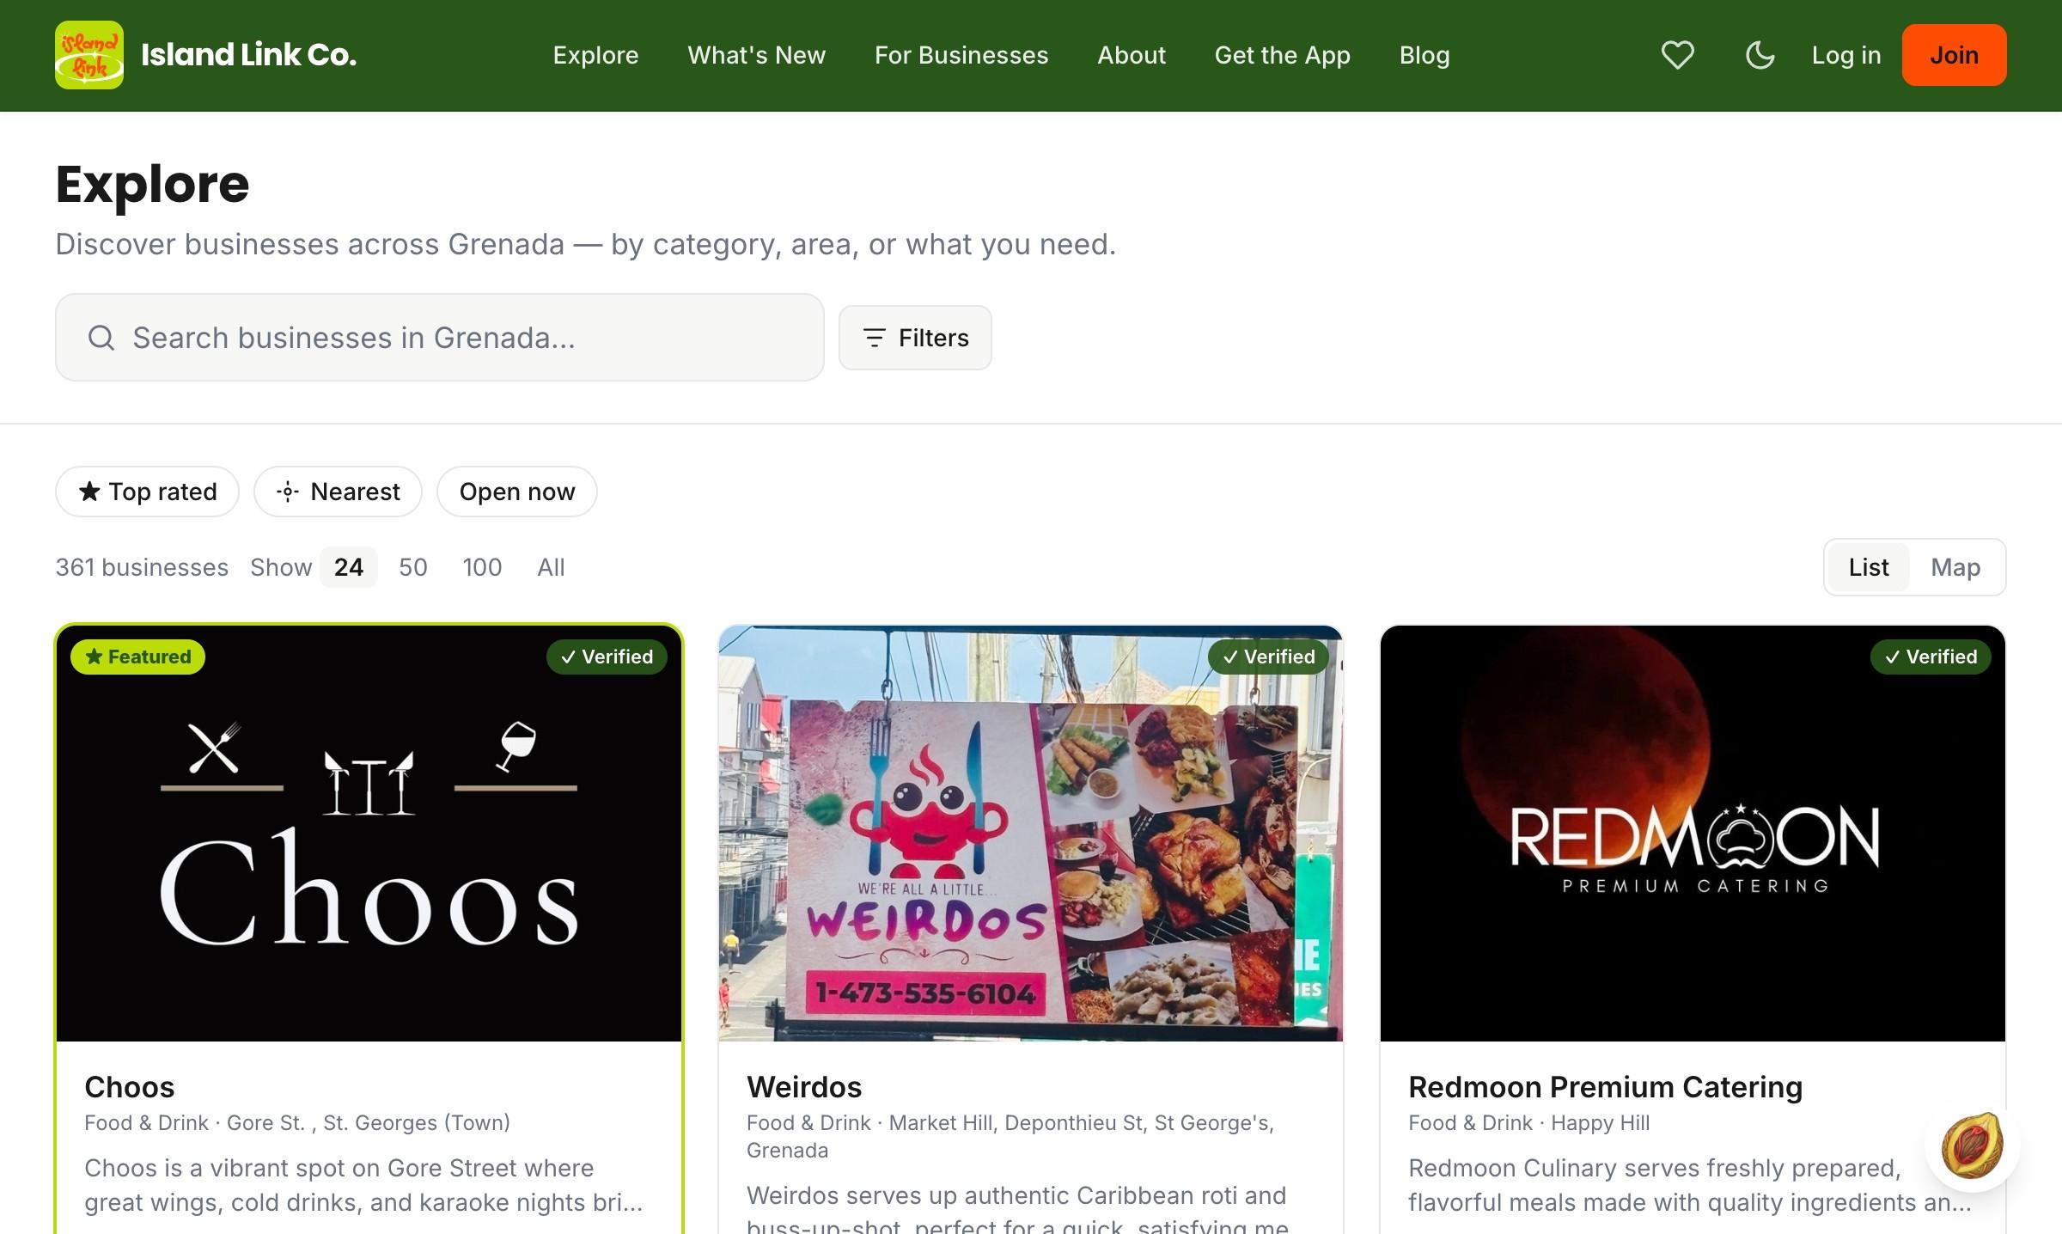Toggle the Nearest filter chip
Image resolution: width=2062 pixels, height=1234 pixels.
(x=338, y=492)
